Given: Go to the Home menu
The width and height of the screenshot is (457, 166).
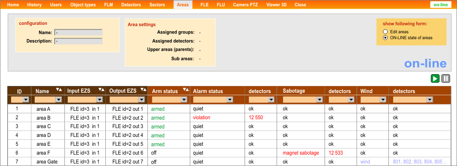Looking at the screenshot, I should pos(13,5).
